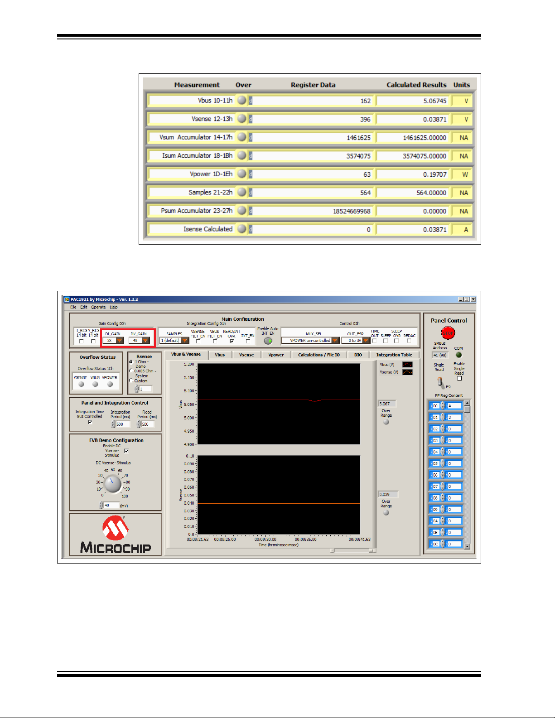Flip the Single Read toggle switch
555x718 pixels.
point(440,382)
